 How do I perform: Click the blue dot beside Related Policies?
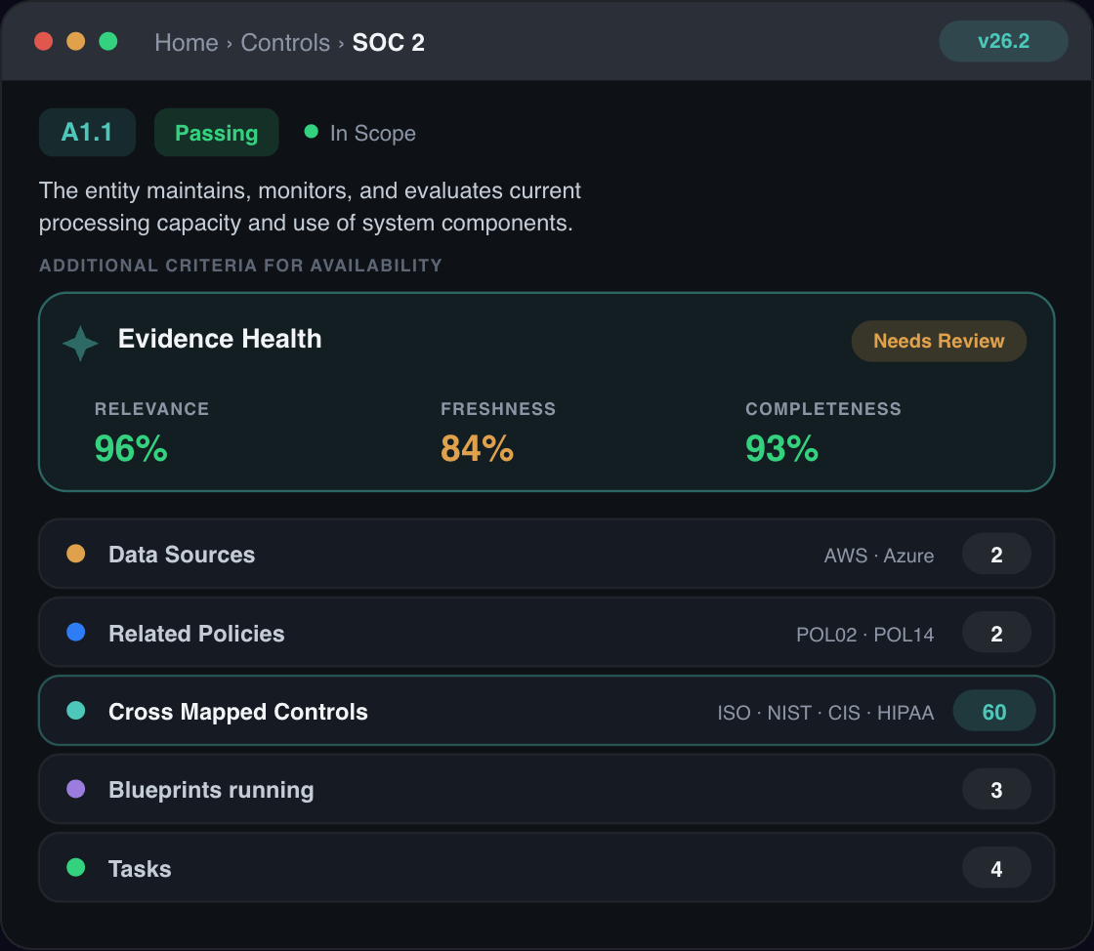(x=76, y=633)
